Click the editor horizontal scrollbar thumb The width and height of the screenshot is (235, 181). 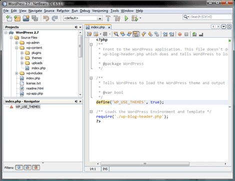(x=145, y=164)
